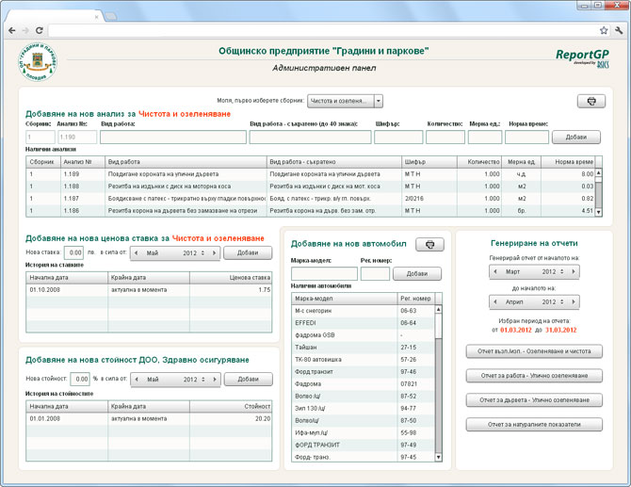The image size is (631, 487).
Task: Generate Отчет за работа - Улично озеленяване
Action: point(534,376)
